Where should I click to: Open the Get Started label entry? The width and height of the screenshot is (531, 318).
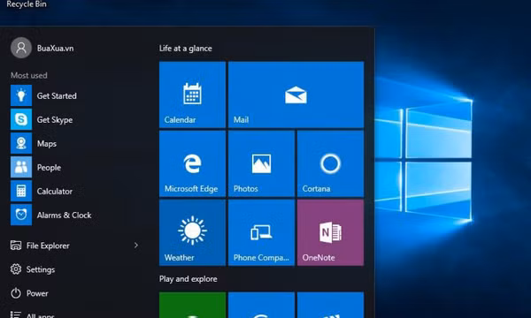point(57,96)
